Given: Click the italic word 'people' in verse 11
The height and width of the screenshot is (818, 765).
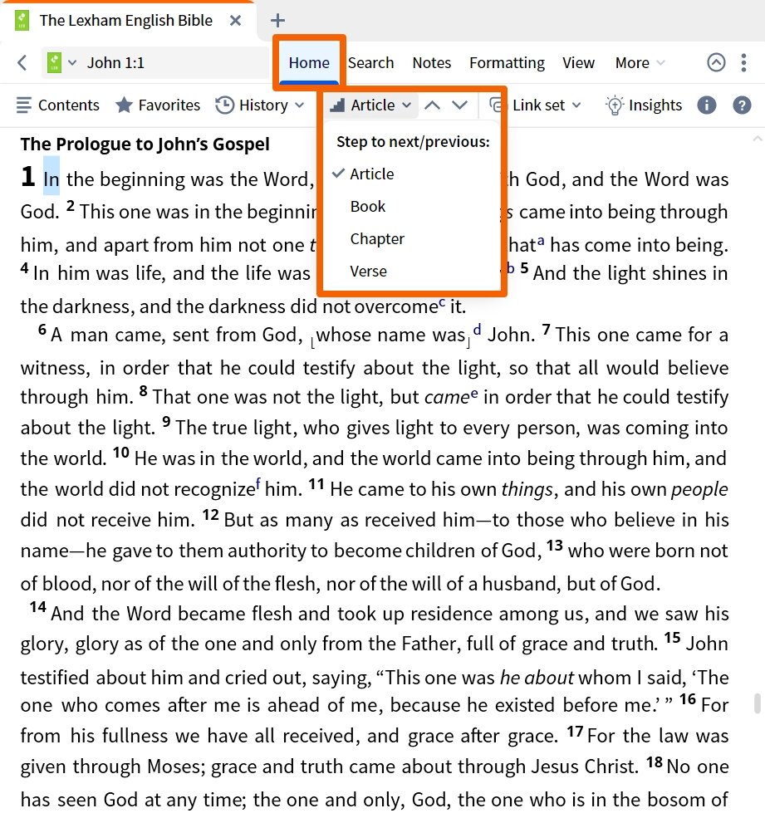Looking at the screenshot, I should point(699,490).
